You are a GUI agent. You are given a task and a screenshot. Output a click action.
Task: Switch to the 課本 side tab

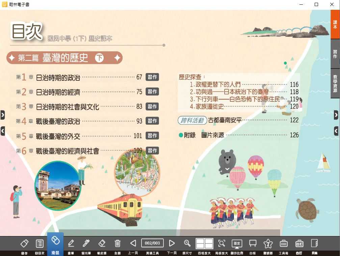335,25
